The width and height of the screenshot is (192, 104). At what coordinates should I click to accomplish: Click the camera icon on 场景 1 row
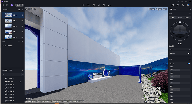23,15
